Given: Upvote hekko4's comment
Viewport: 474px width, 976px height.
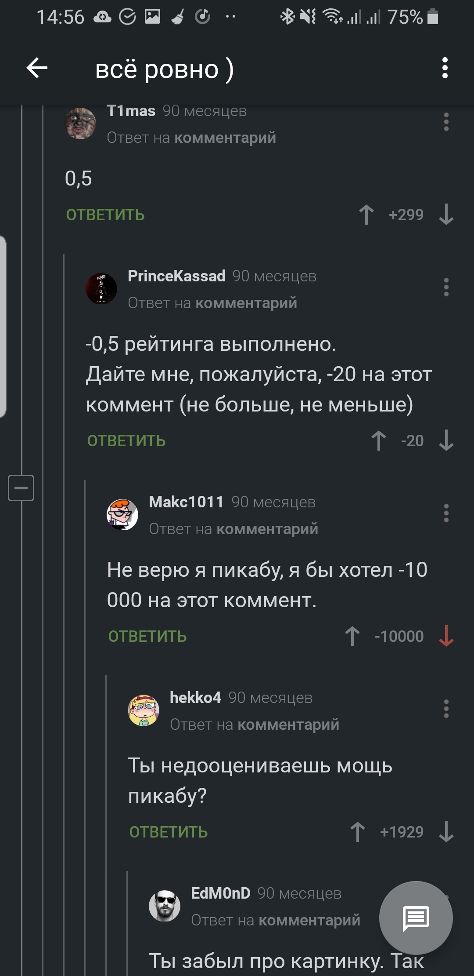Looking at the screenshot, I should click(358, 832).
